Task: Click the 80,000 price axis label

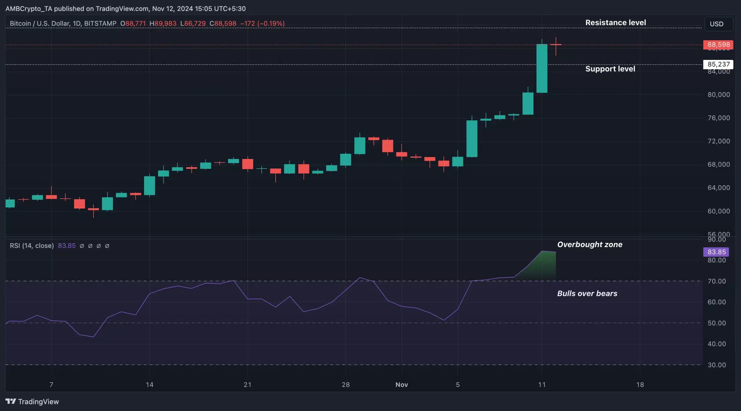Action: [x=718, y=95]
